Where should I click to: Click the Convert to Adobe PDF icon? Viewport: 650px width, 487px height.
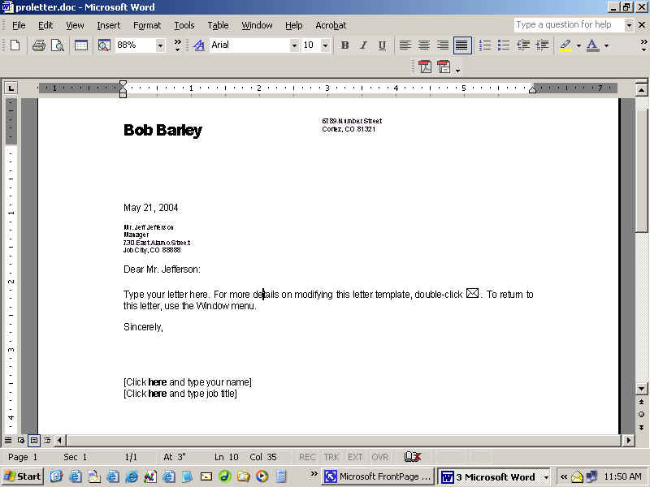(x=424, y=67)
